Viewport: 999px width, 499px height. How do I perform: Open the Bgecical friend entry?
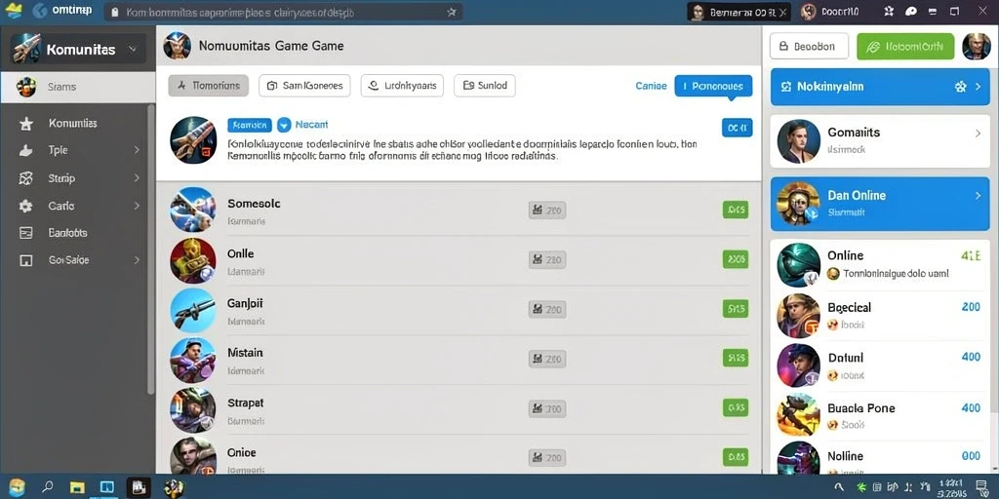pos(880,315)
